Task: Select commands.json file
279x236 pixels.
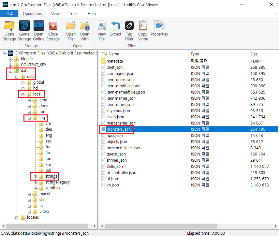Action: [x=120, y=73]
